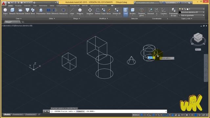Toggle MODELO space in status bar
The image size is (210, 118).
click(136, 115)
